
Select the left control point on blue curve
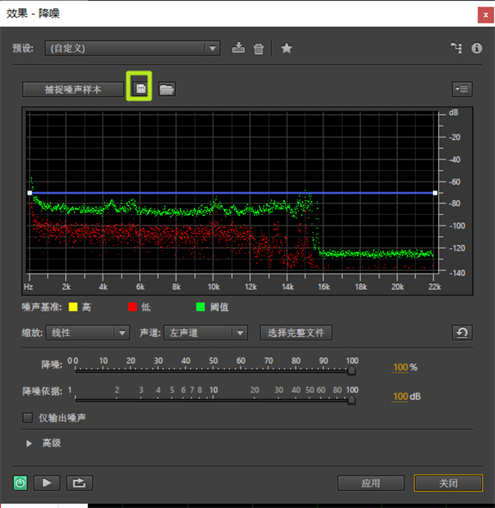[x=30, y=193]
